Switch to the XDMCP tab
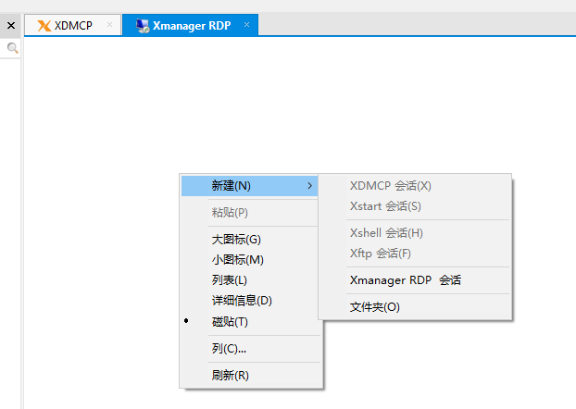 coord(73,25)
